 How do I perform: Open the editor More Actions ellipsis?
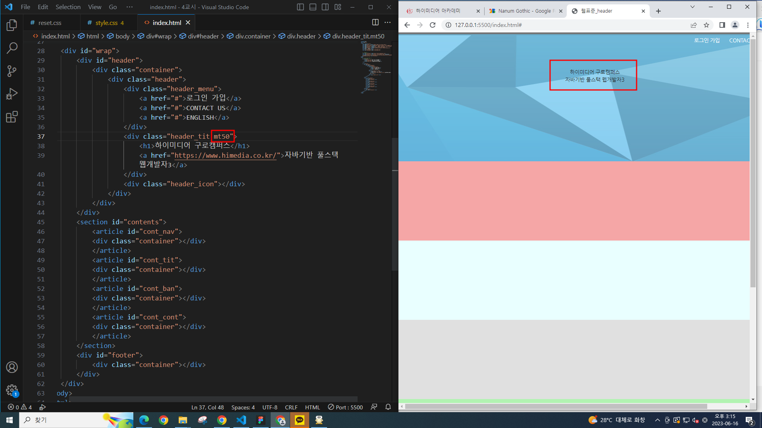388,23
